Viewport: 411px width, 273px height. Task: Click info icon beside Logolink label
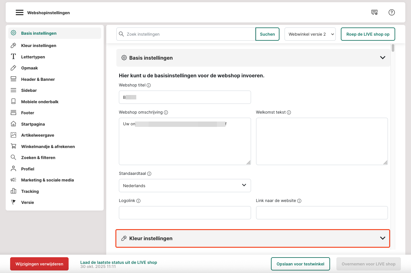(138, 201)
